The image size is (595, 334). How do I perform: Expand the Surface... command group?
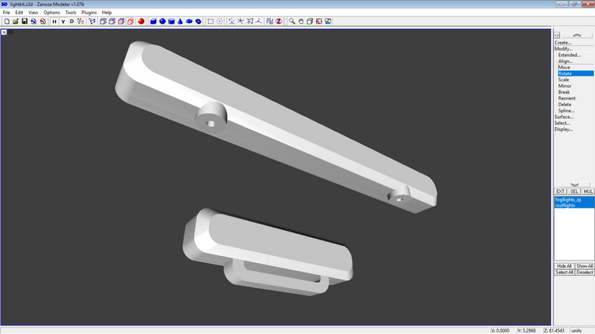coord(564,117)
